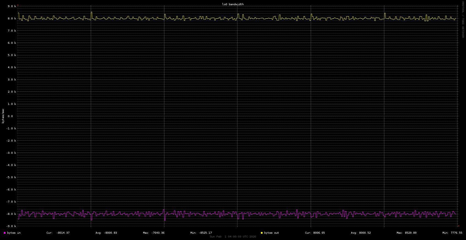This screenshot has height=240, width=466.
Task: Click the red arrow atop the y-axis
Action: point(18,5)
